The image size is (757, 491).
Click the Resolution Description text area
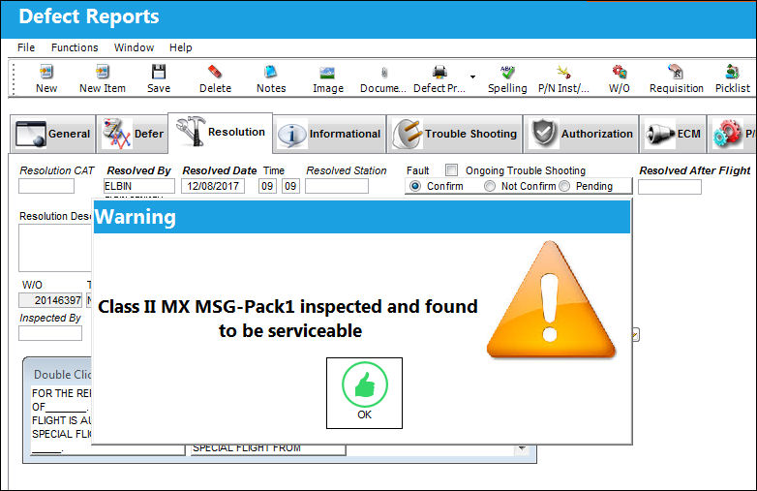(x=55, y=248)
